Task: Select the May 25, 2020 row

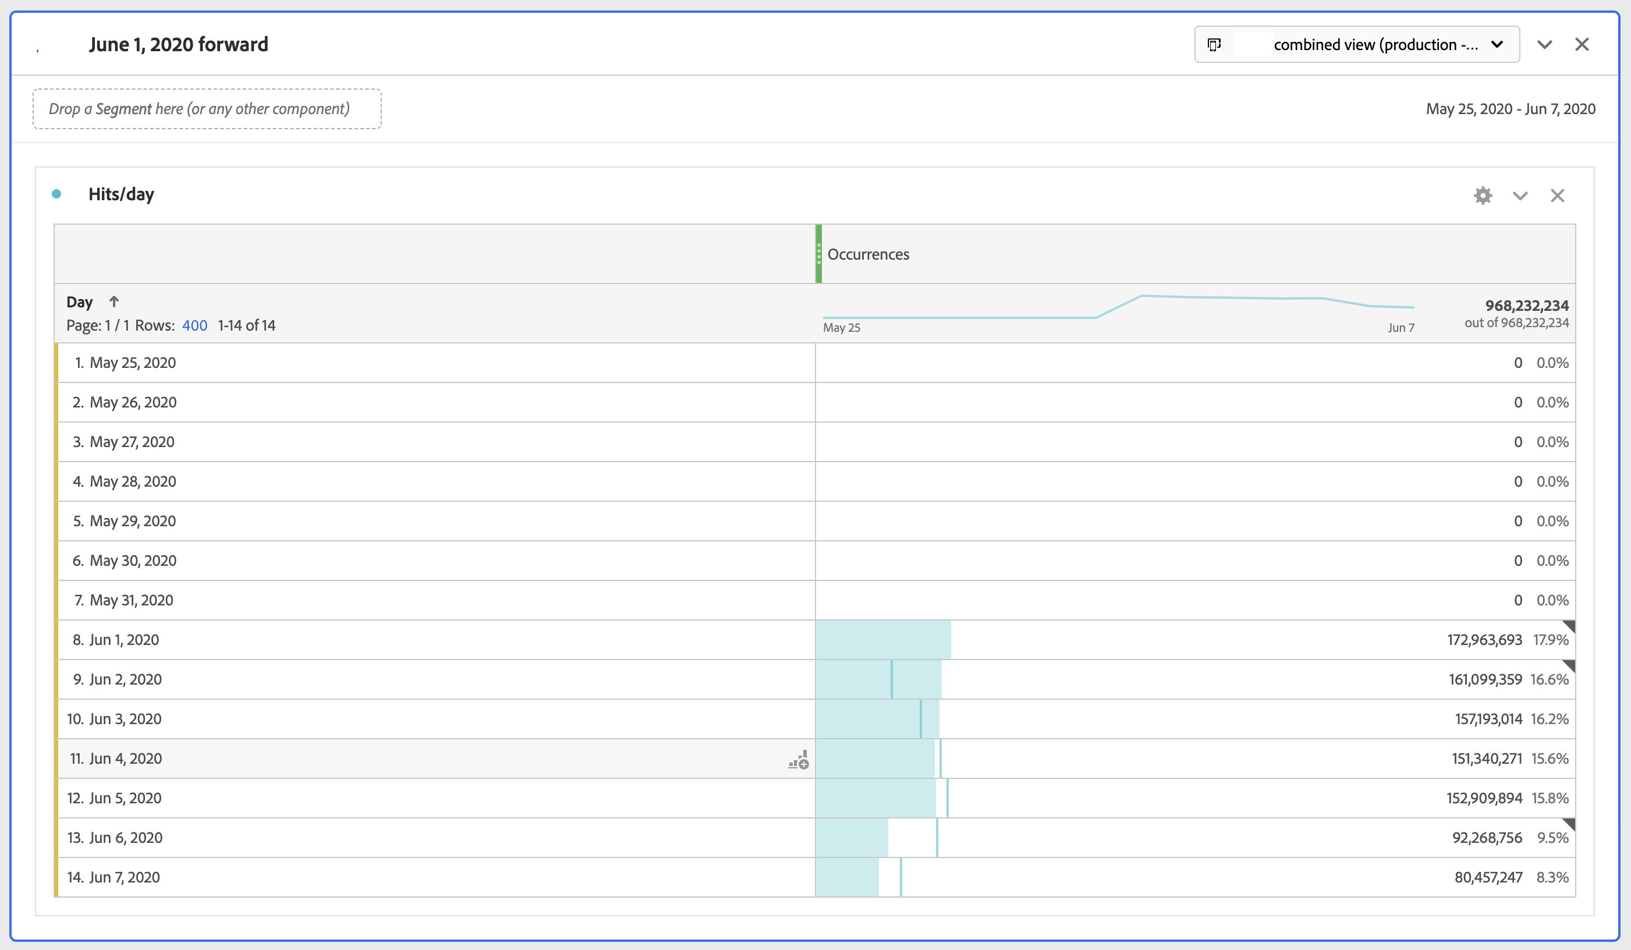Action: pos(133,363)
